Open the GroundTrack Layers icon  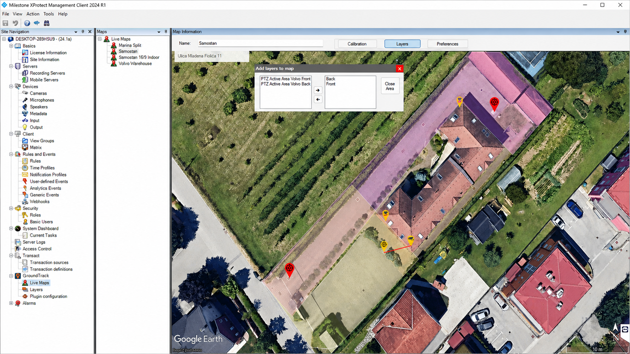click(x=25, y=290)
